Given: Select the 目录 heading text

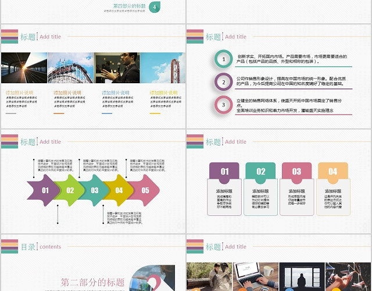Looking at the screenshot, I should click(x=28, y=247).
